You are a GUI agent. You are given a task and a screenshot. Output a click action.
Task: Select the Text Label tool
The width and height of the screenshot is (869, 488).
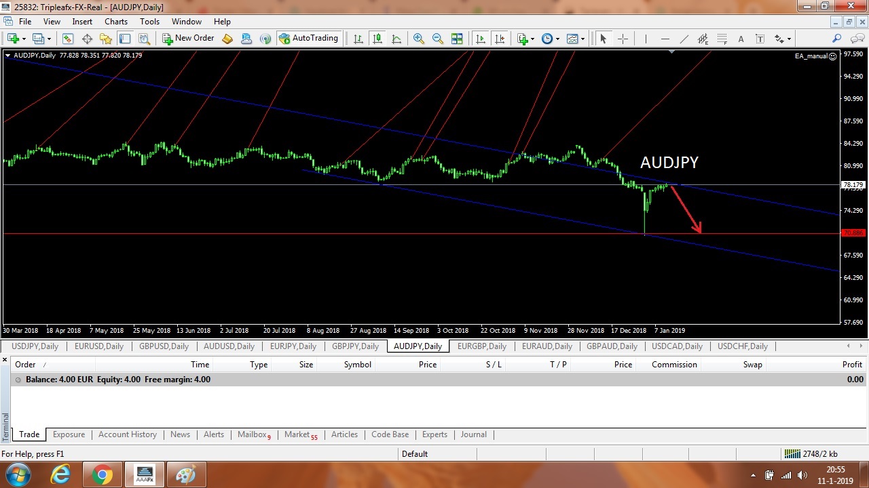[760, 39]
